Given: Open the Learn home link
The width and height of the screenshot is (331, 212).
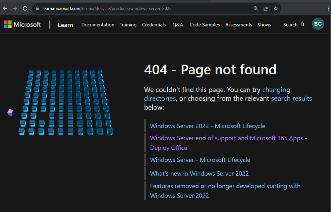Looking at the screenshot, I should (x=66, y=25).
